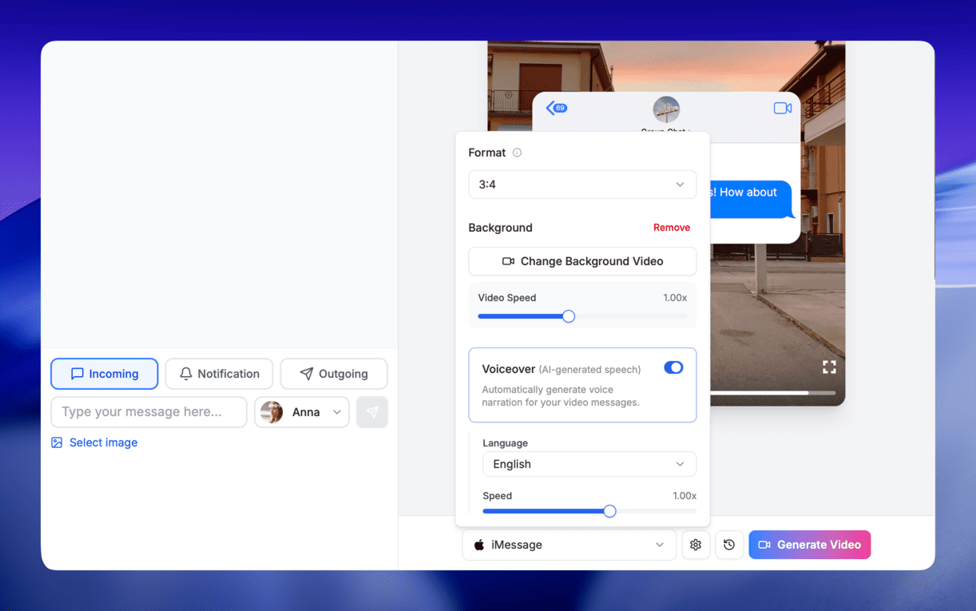Viewport: 976px width, 611px height.
Task: Disable the Voiceover toggle switch
Action: [673, 367]
